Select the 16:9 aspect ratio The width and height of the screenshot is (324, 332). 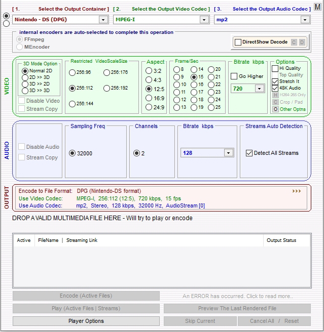tap(149, 98)
